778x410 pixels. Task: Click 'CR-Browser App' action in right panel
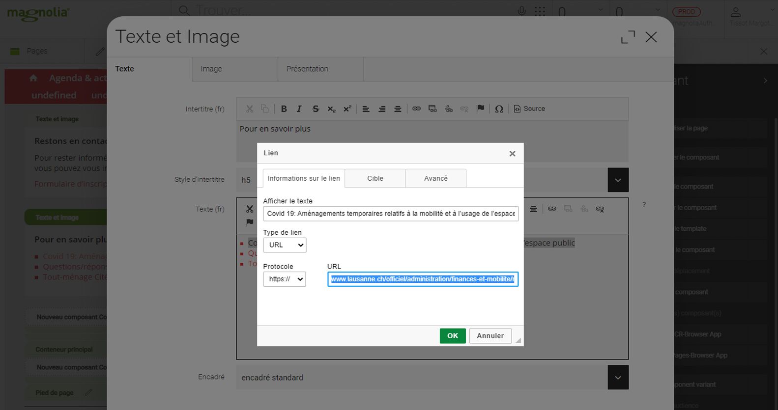pos(697,334)
